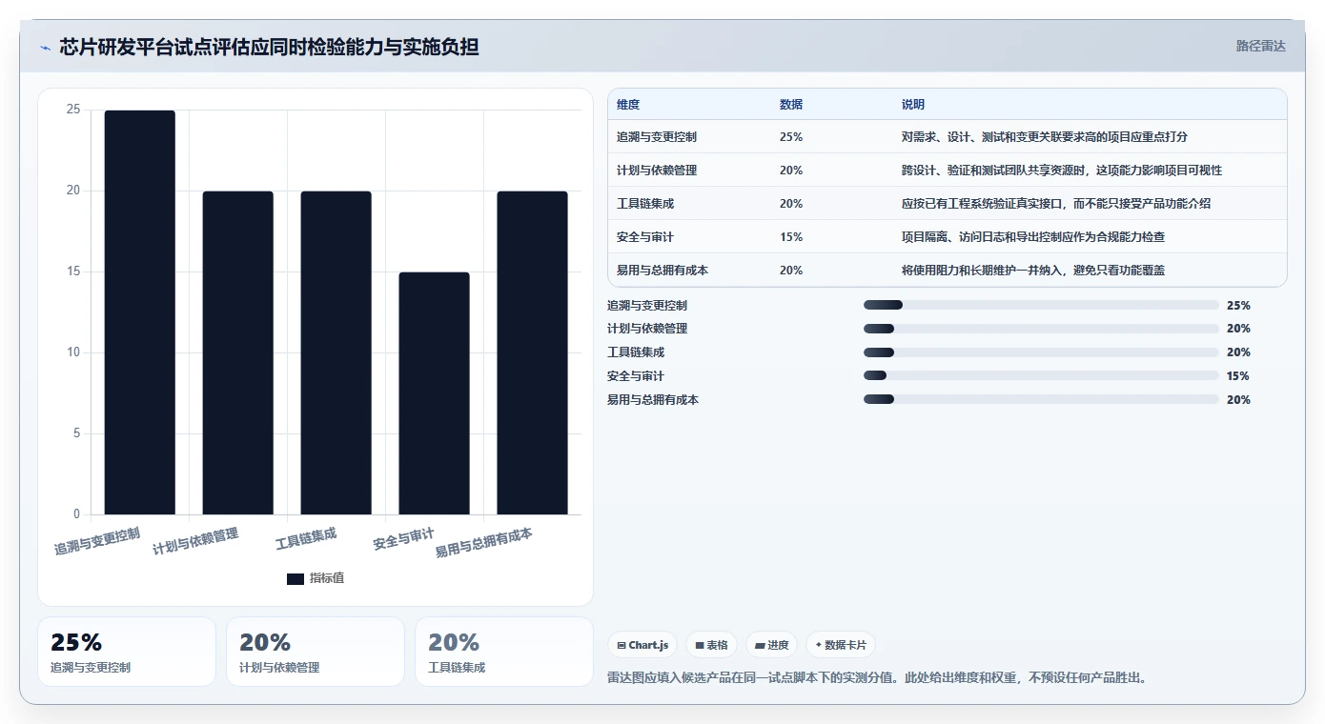Click the 工具链集成 x-axis label
1325x724 pixels.
pyautogui.click(x=306, y=539)
